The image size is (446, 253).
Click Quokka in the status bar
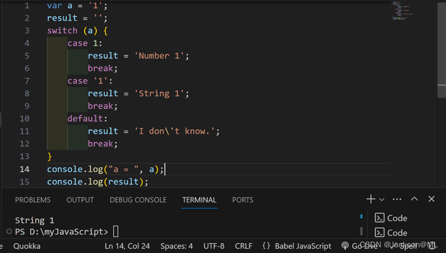click(x=27, y=246)
